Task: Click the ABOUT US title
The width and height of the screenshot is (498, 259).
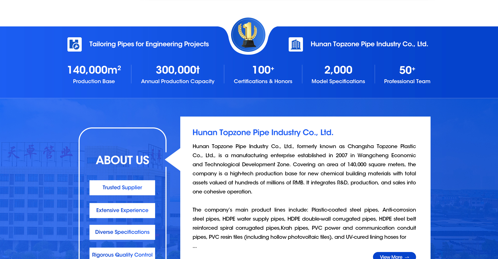Action: coord(122,160)
